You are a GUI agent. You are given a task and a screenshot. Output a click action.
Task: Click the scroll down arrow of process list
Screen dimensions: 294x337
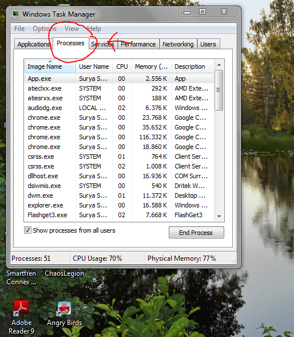tap(219, 217)
